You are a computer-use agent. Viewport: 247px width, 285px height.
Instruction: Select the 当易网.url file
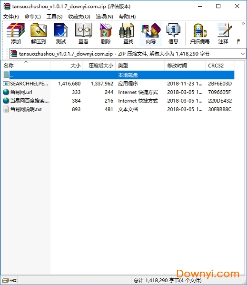click(119, 92)
